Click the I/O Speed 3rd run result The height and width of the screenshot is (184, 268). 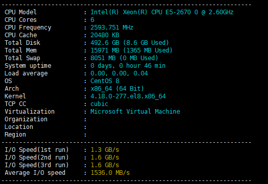click(x=105, y=165)
